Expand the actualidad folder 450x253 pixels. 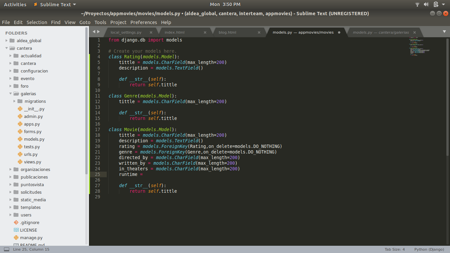pyautogui.click(x=10, y=56)
